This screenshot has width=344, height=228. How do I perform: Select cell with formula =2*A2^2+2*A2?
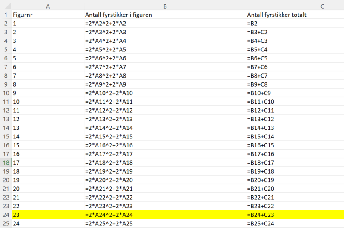(165, 24)
